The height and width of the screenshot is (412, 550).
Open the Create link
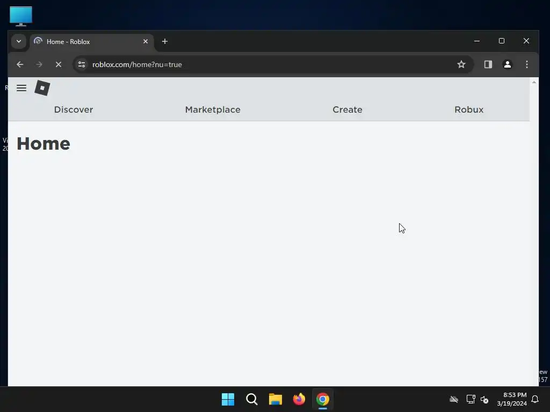(x=348, y=109)
